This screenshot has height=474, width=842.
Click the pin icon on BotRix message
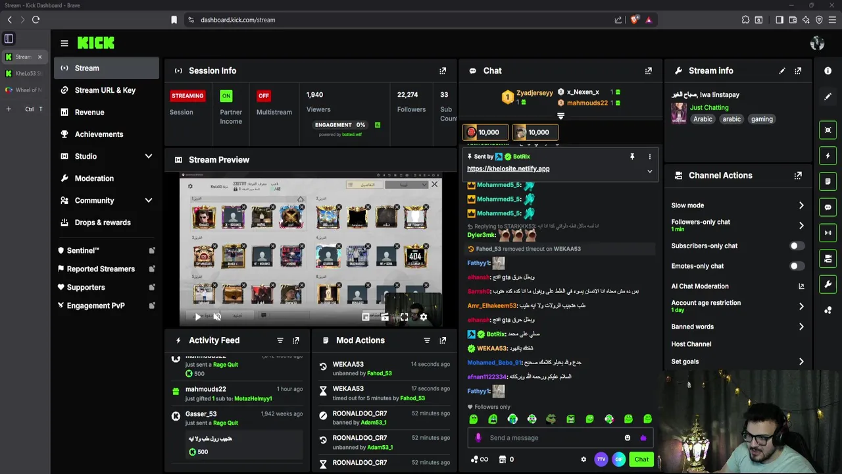pyautogui.click(x=632, y=157)
